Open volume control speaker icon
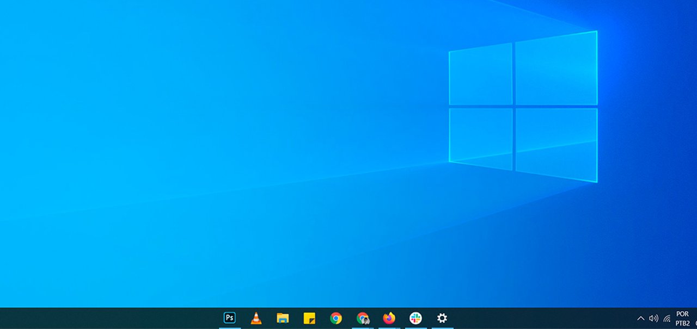The height and width of the screenshot is (329, 697). [x=653, y=318]
